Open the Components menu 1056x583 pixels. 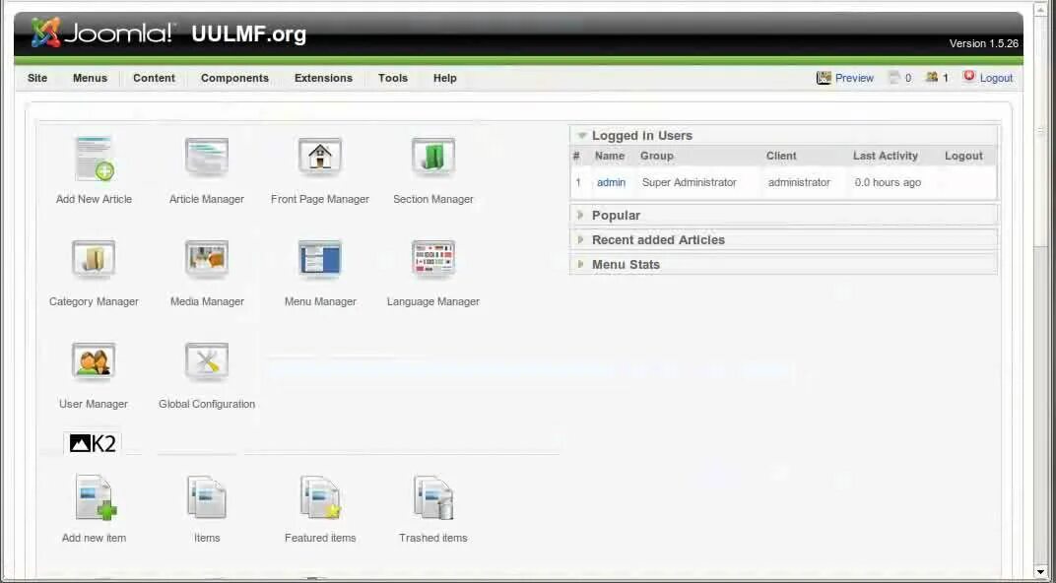point(235,78)
